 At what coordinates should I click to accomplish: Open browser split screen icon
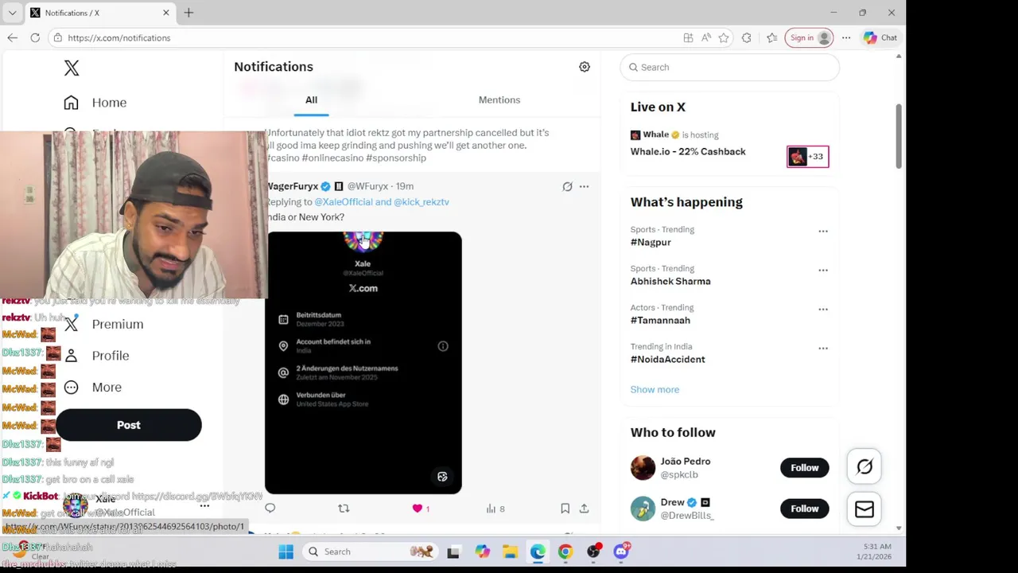(688, 38)
